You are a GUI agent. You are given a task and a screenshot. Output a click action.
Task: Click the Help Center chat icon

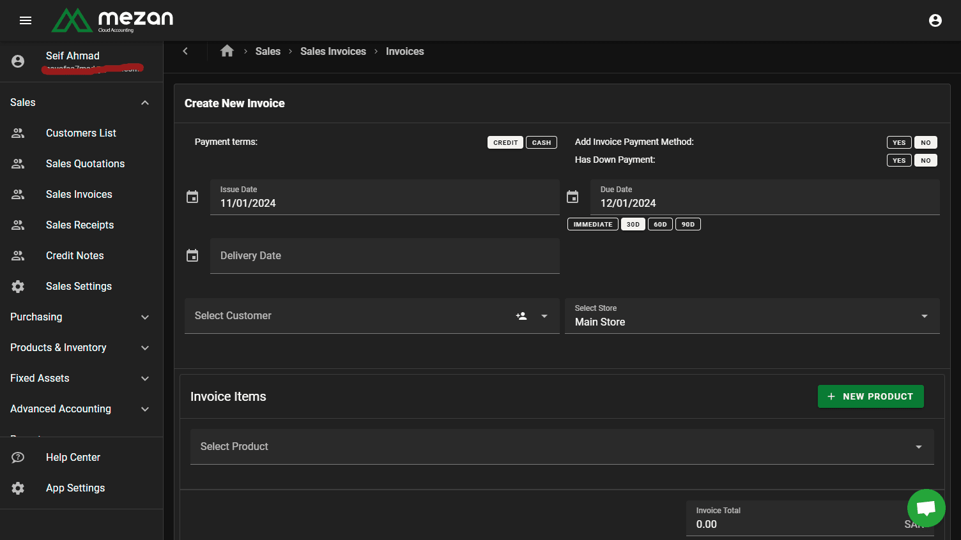point(18,457)
